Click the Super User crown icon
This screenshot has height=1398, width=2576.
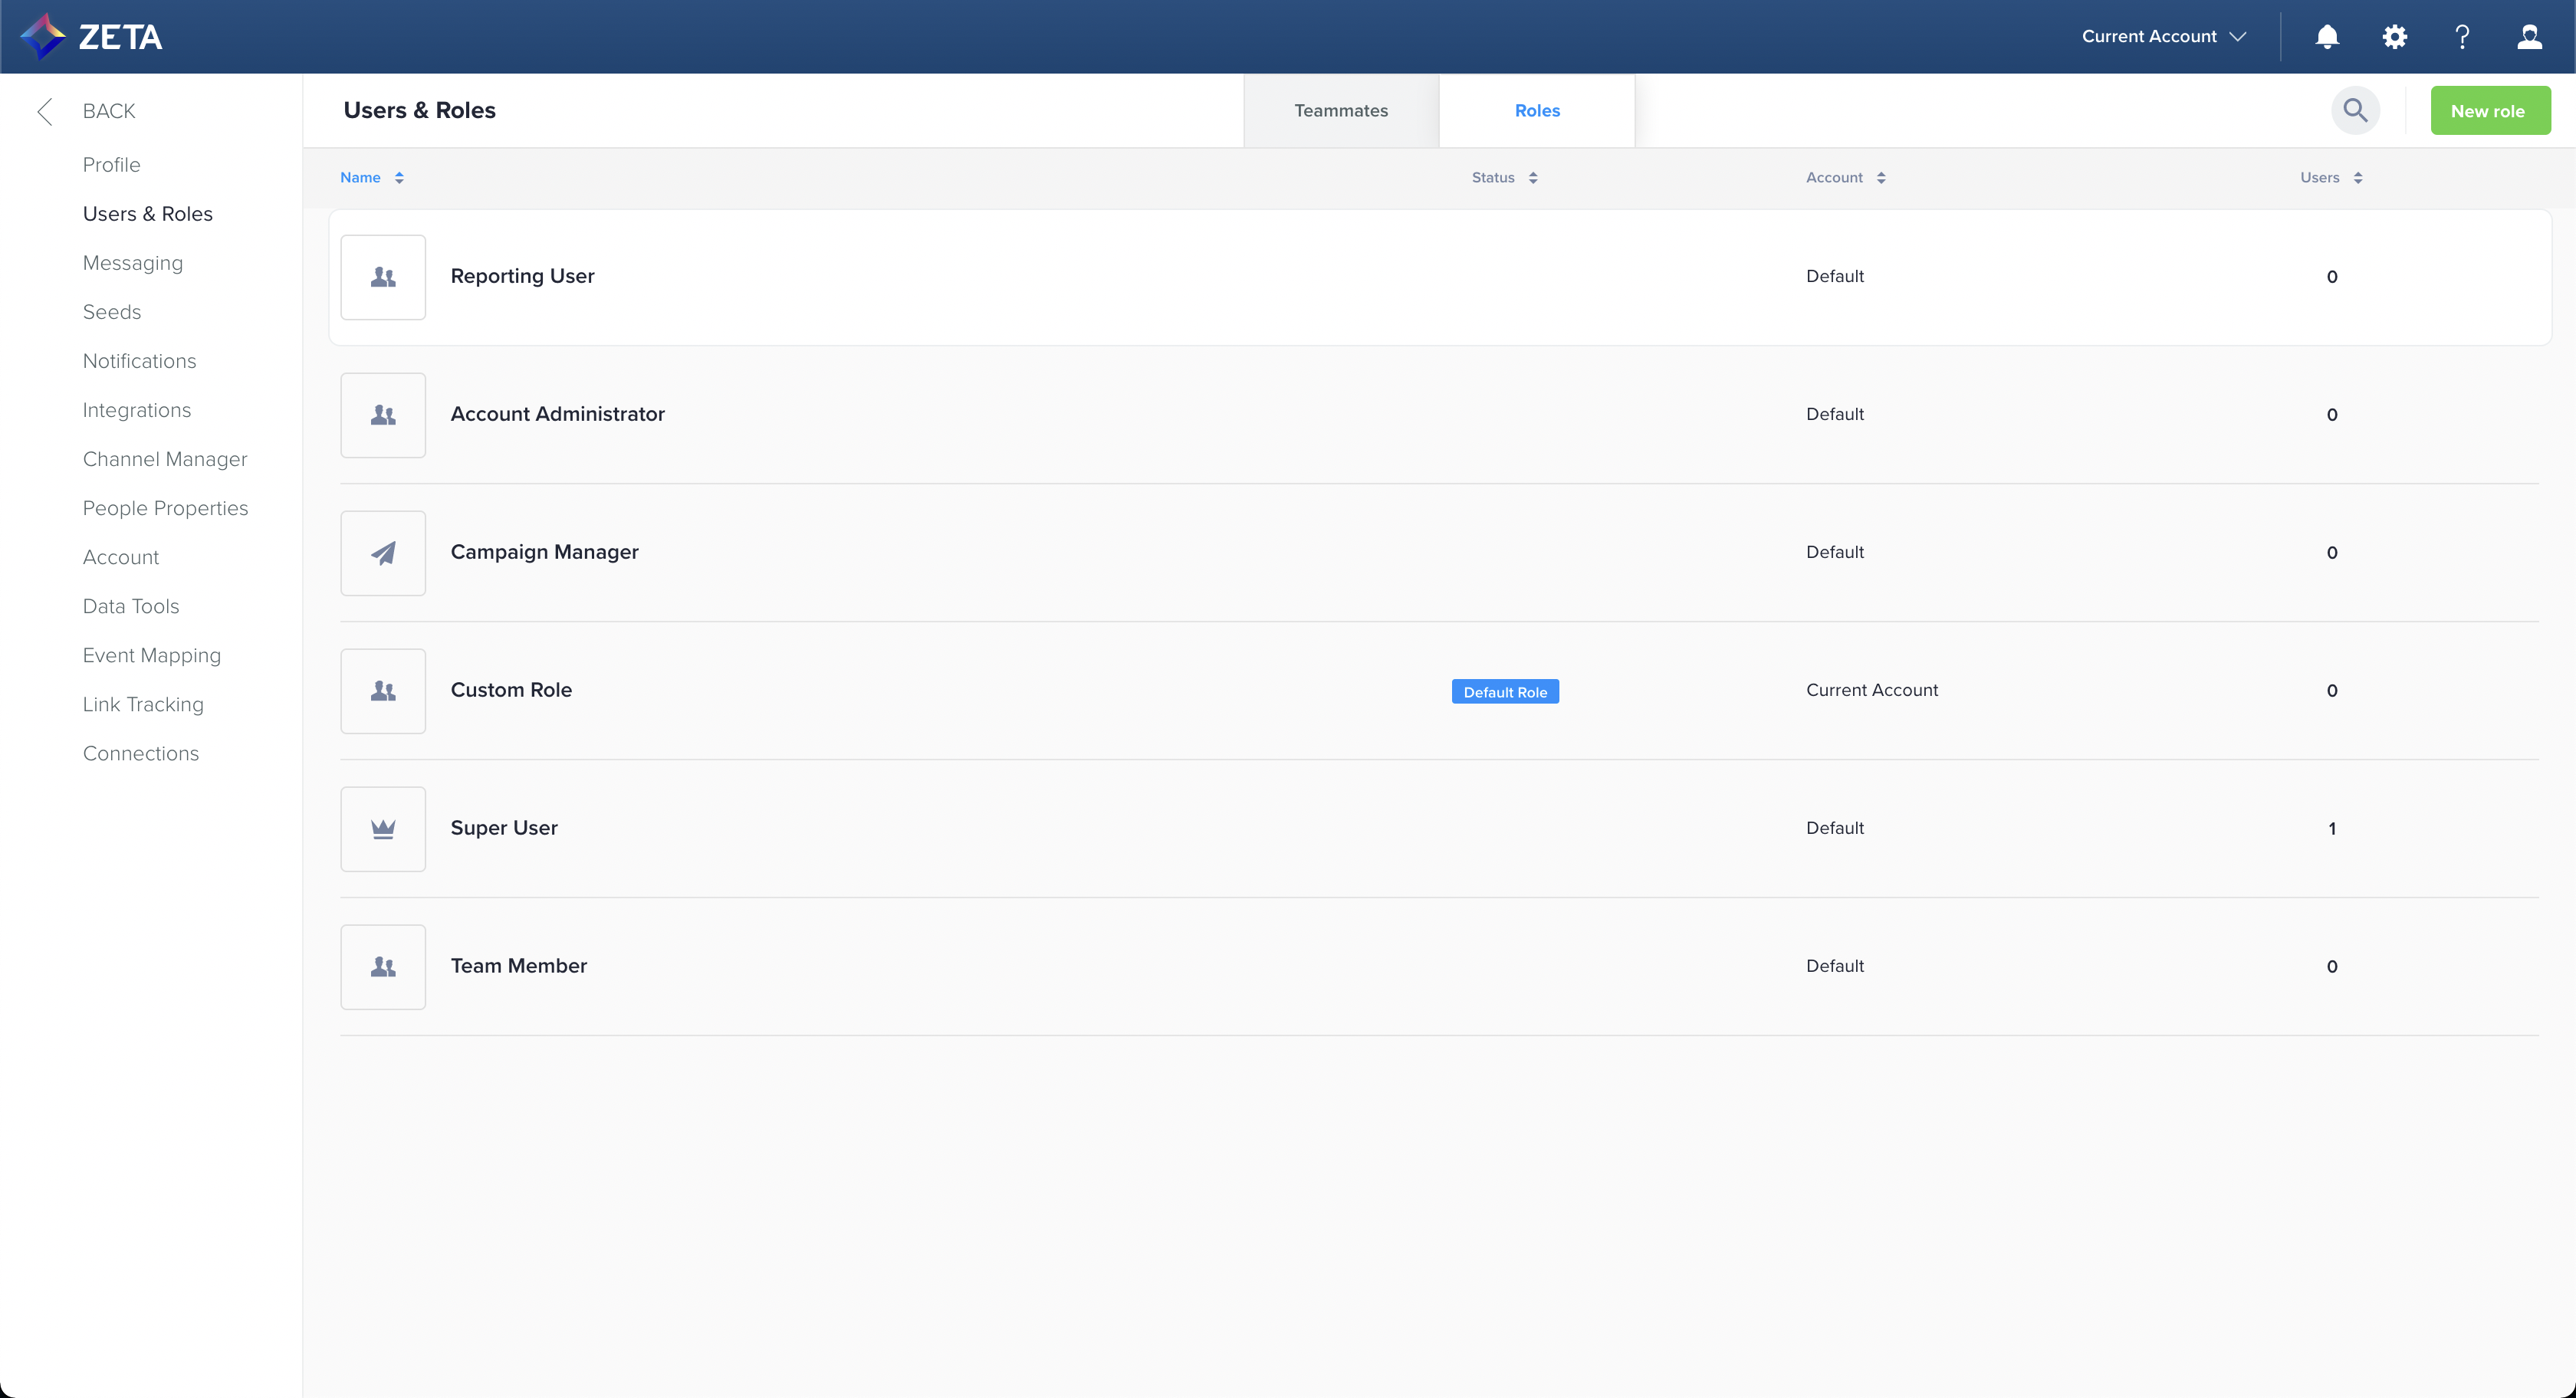point(383,829)
